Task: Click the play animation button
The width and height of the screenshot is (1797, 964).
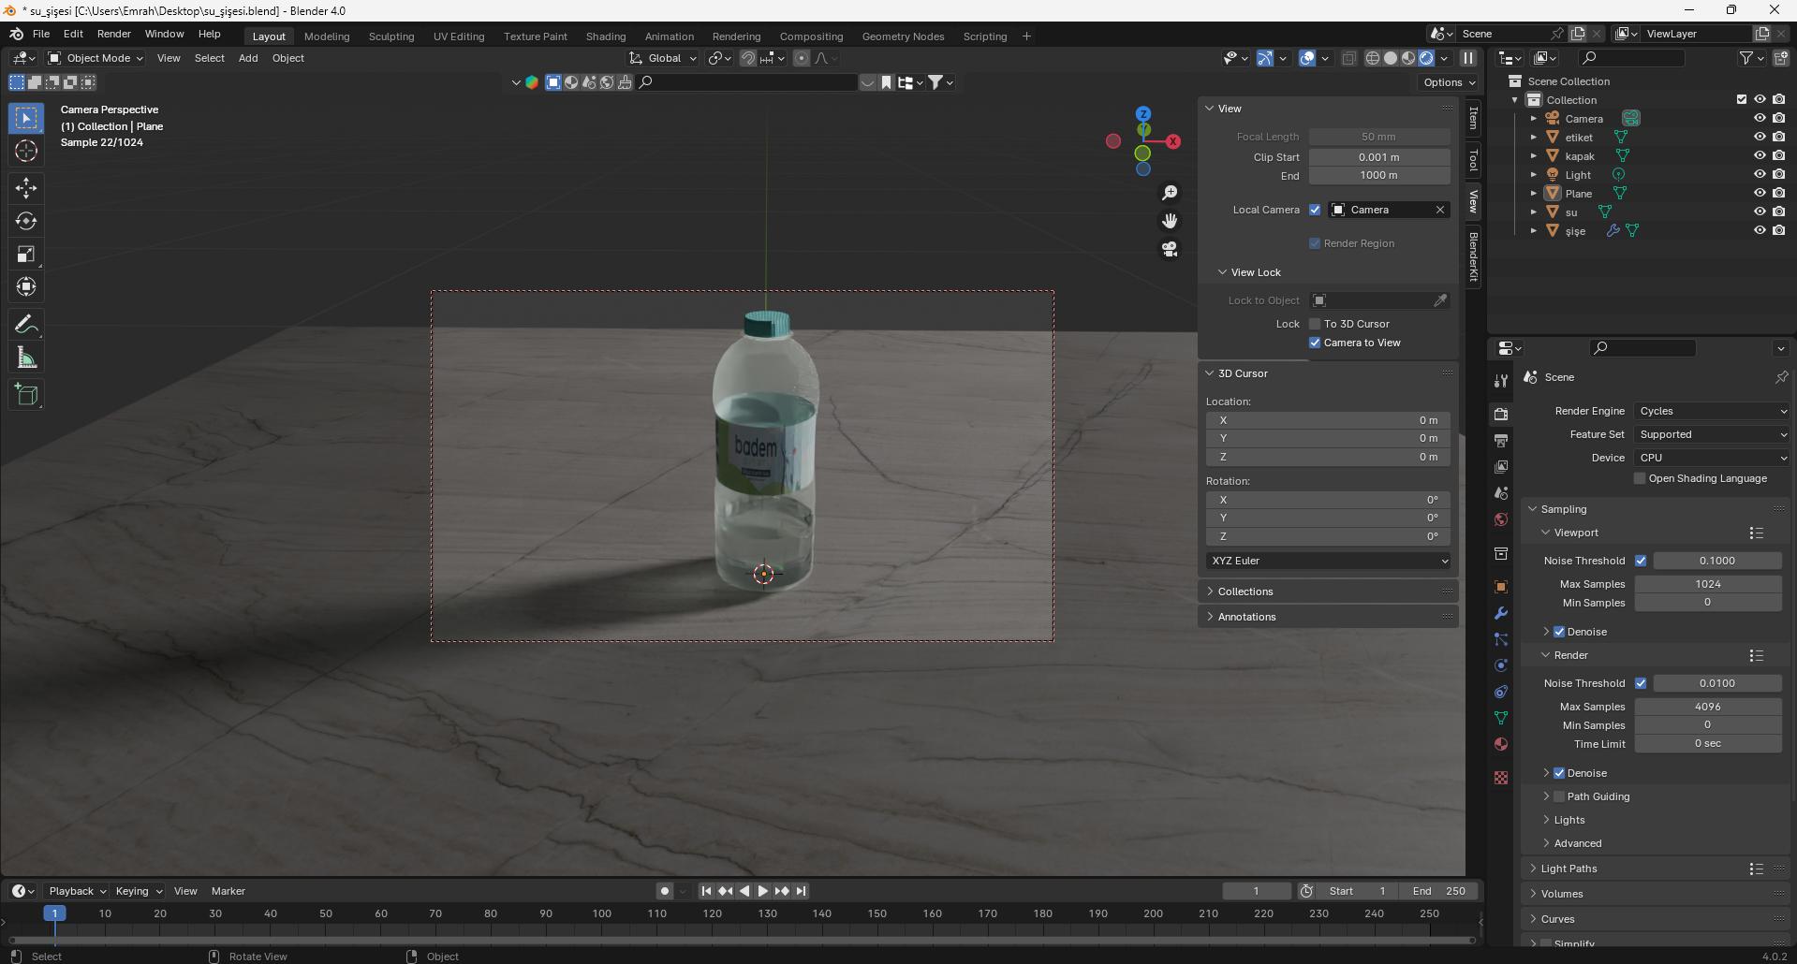Action: 762,891
